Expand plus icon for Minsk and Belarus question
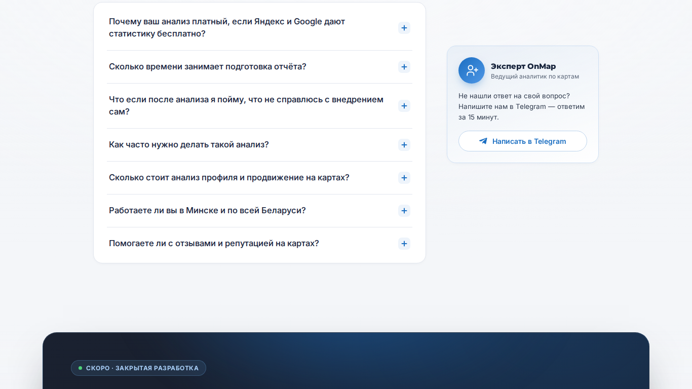The image size is (692, 389). (404, 211)
